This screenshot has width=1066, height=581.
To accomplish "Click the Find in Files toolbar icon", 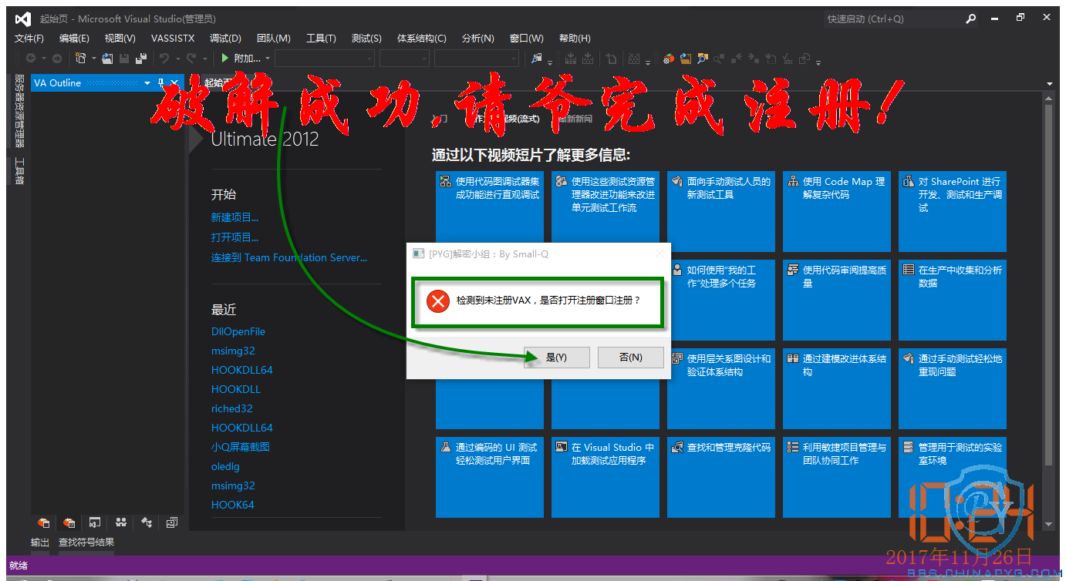I will pyautogui.click(x=537, y=58).
